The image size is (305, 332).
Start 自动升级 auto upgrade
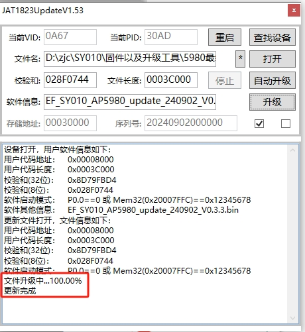[x=273, y=80]
